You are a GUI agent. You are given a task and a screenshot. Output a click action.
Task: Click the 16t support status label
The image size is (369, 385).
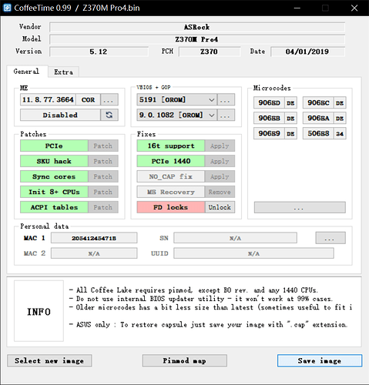pyautogui.click(x=171, y=146)
